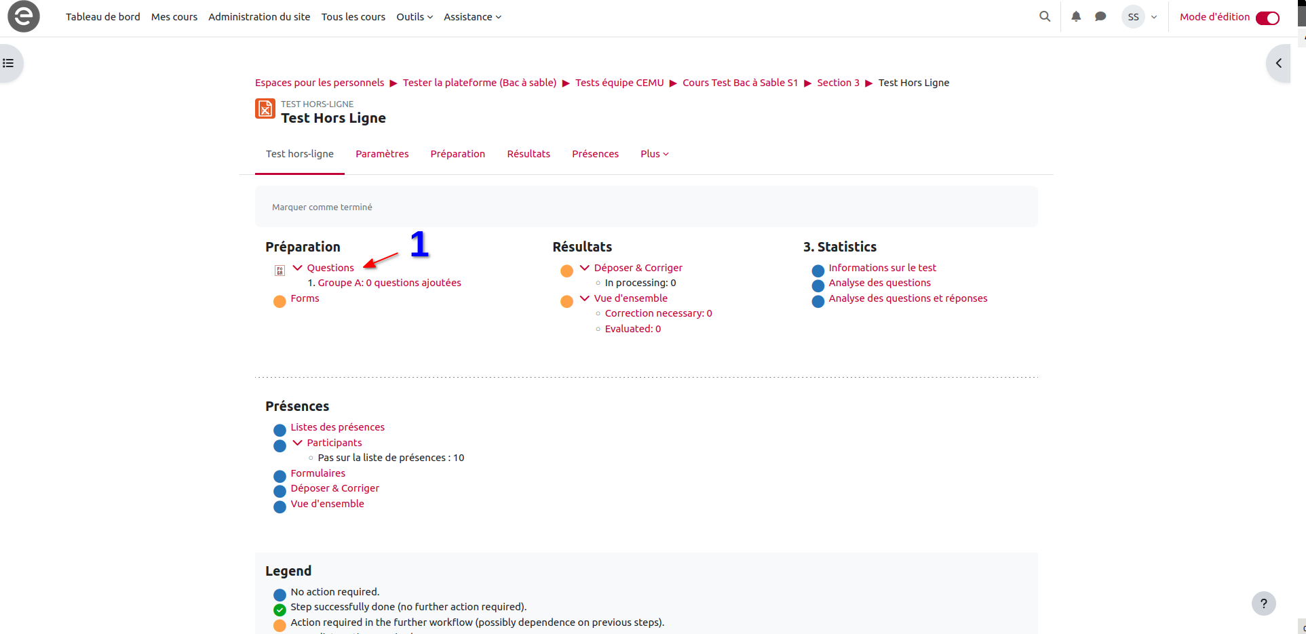Open the right block drawer arrow
This screenshot has width=1306, height=634.
[x=1278, y=63]
